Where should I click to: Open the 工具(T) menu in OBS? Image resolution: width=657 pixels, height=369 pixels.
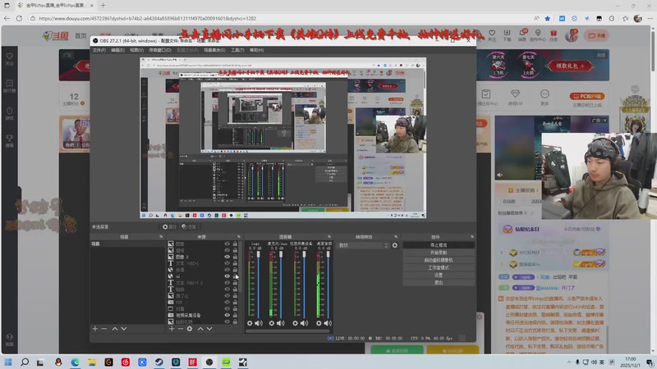pyautogui.click(x=237, y=50)
